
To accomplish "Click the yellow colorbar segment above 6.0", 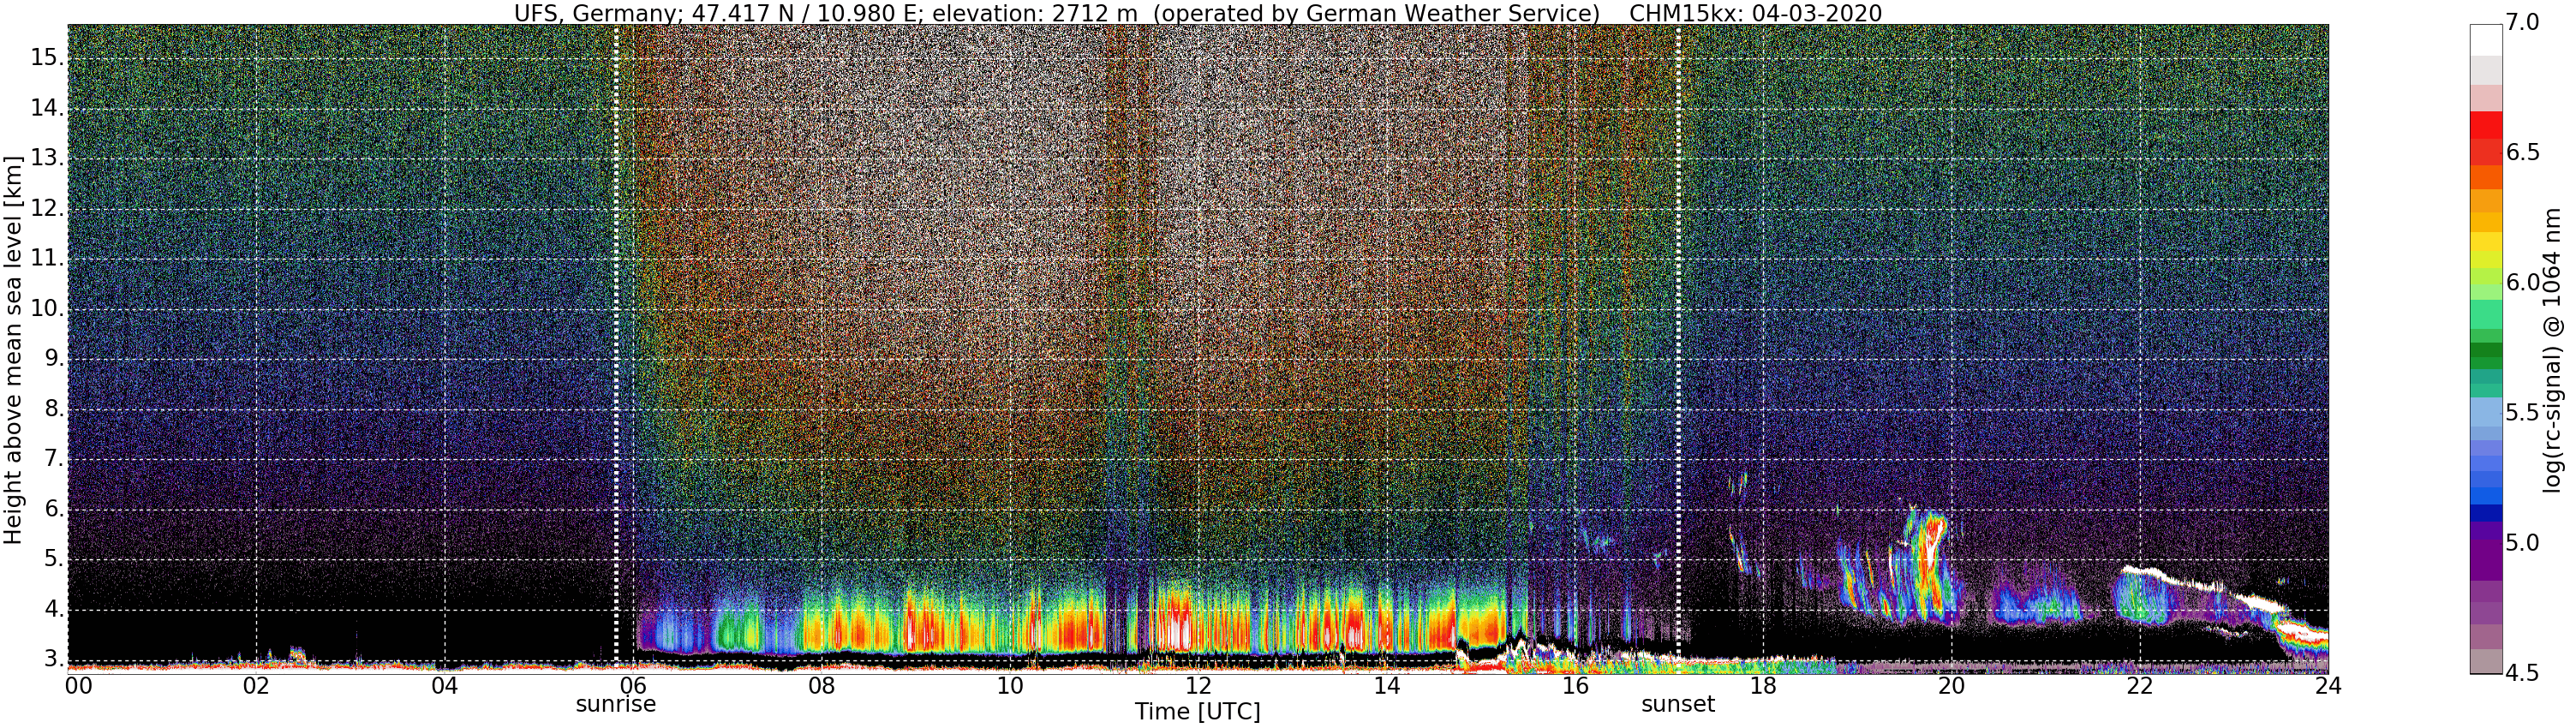I will pos(2486,242).
